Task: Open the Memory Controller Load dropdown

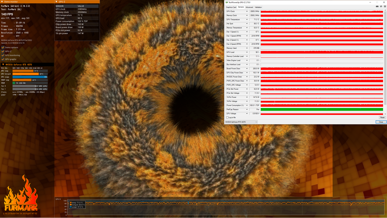Action: [247, 56]
